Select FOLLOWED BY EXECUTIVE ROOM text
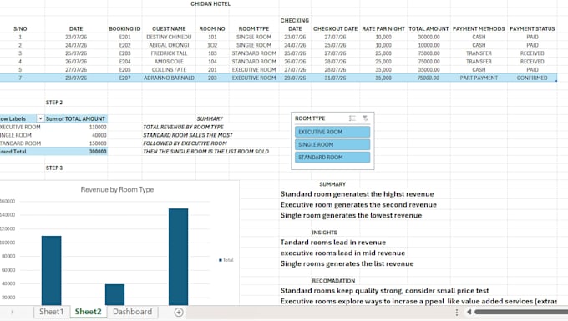568x321 pixels. click(185, 143)
